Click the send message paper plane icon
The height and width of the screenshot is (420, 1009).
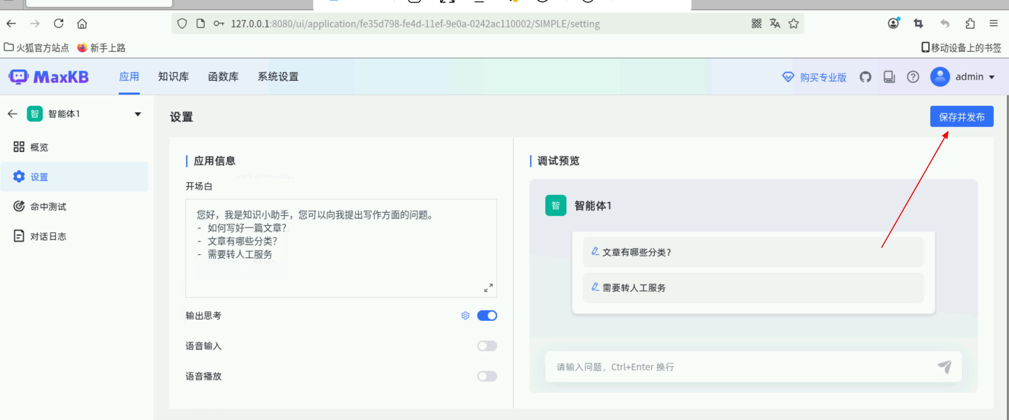pyautogui.click(x=945, y=367)
